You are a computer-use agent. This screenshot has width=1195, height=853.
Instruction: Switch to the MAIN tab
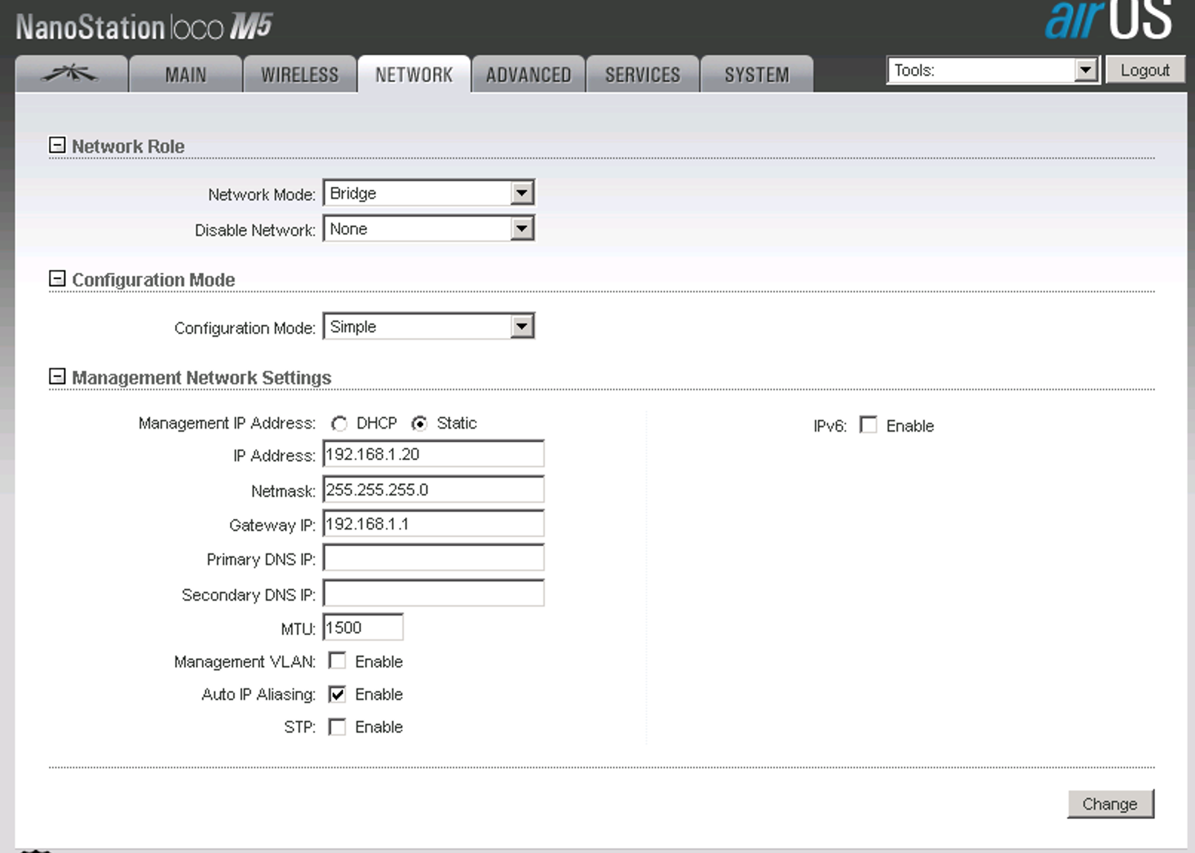pos(186,74)
